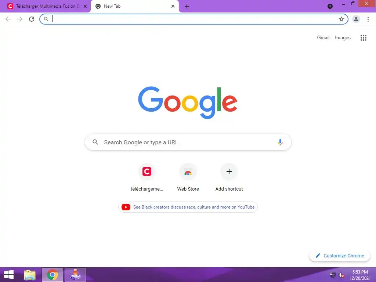Add a new shortcut tile
Viewport: 376px width, 282px height.
(x=229, y=177)
